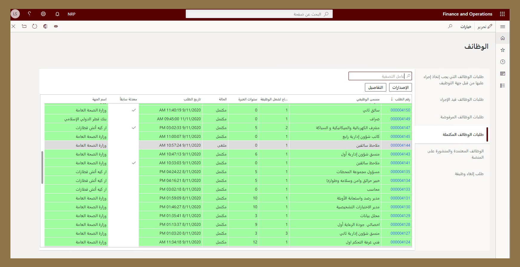The width and height of the screenshot is (520, 267).
Task: Close the form with X icon
Action: 13,26
